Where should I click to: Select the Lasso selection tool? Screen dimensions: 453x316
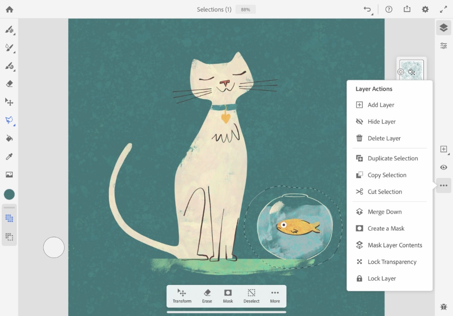9,120
